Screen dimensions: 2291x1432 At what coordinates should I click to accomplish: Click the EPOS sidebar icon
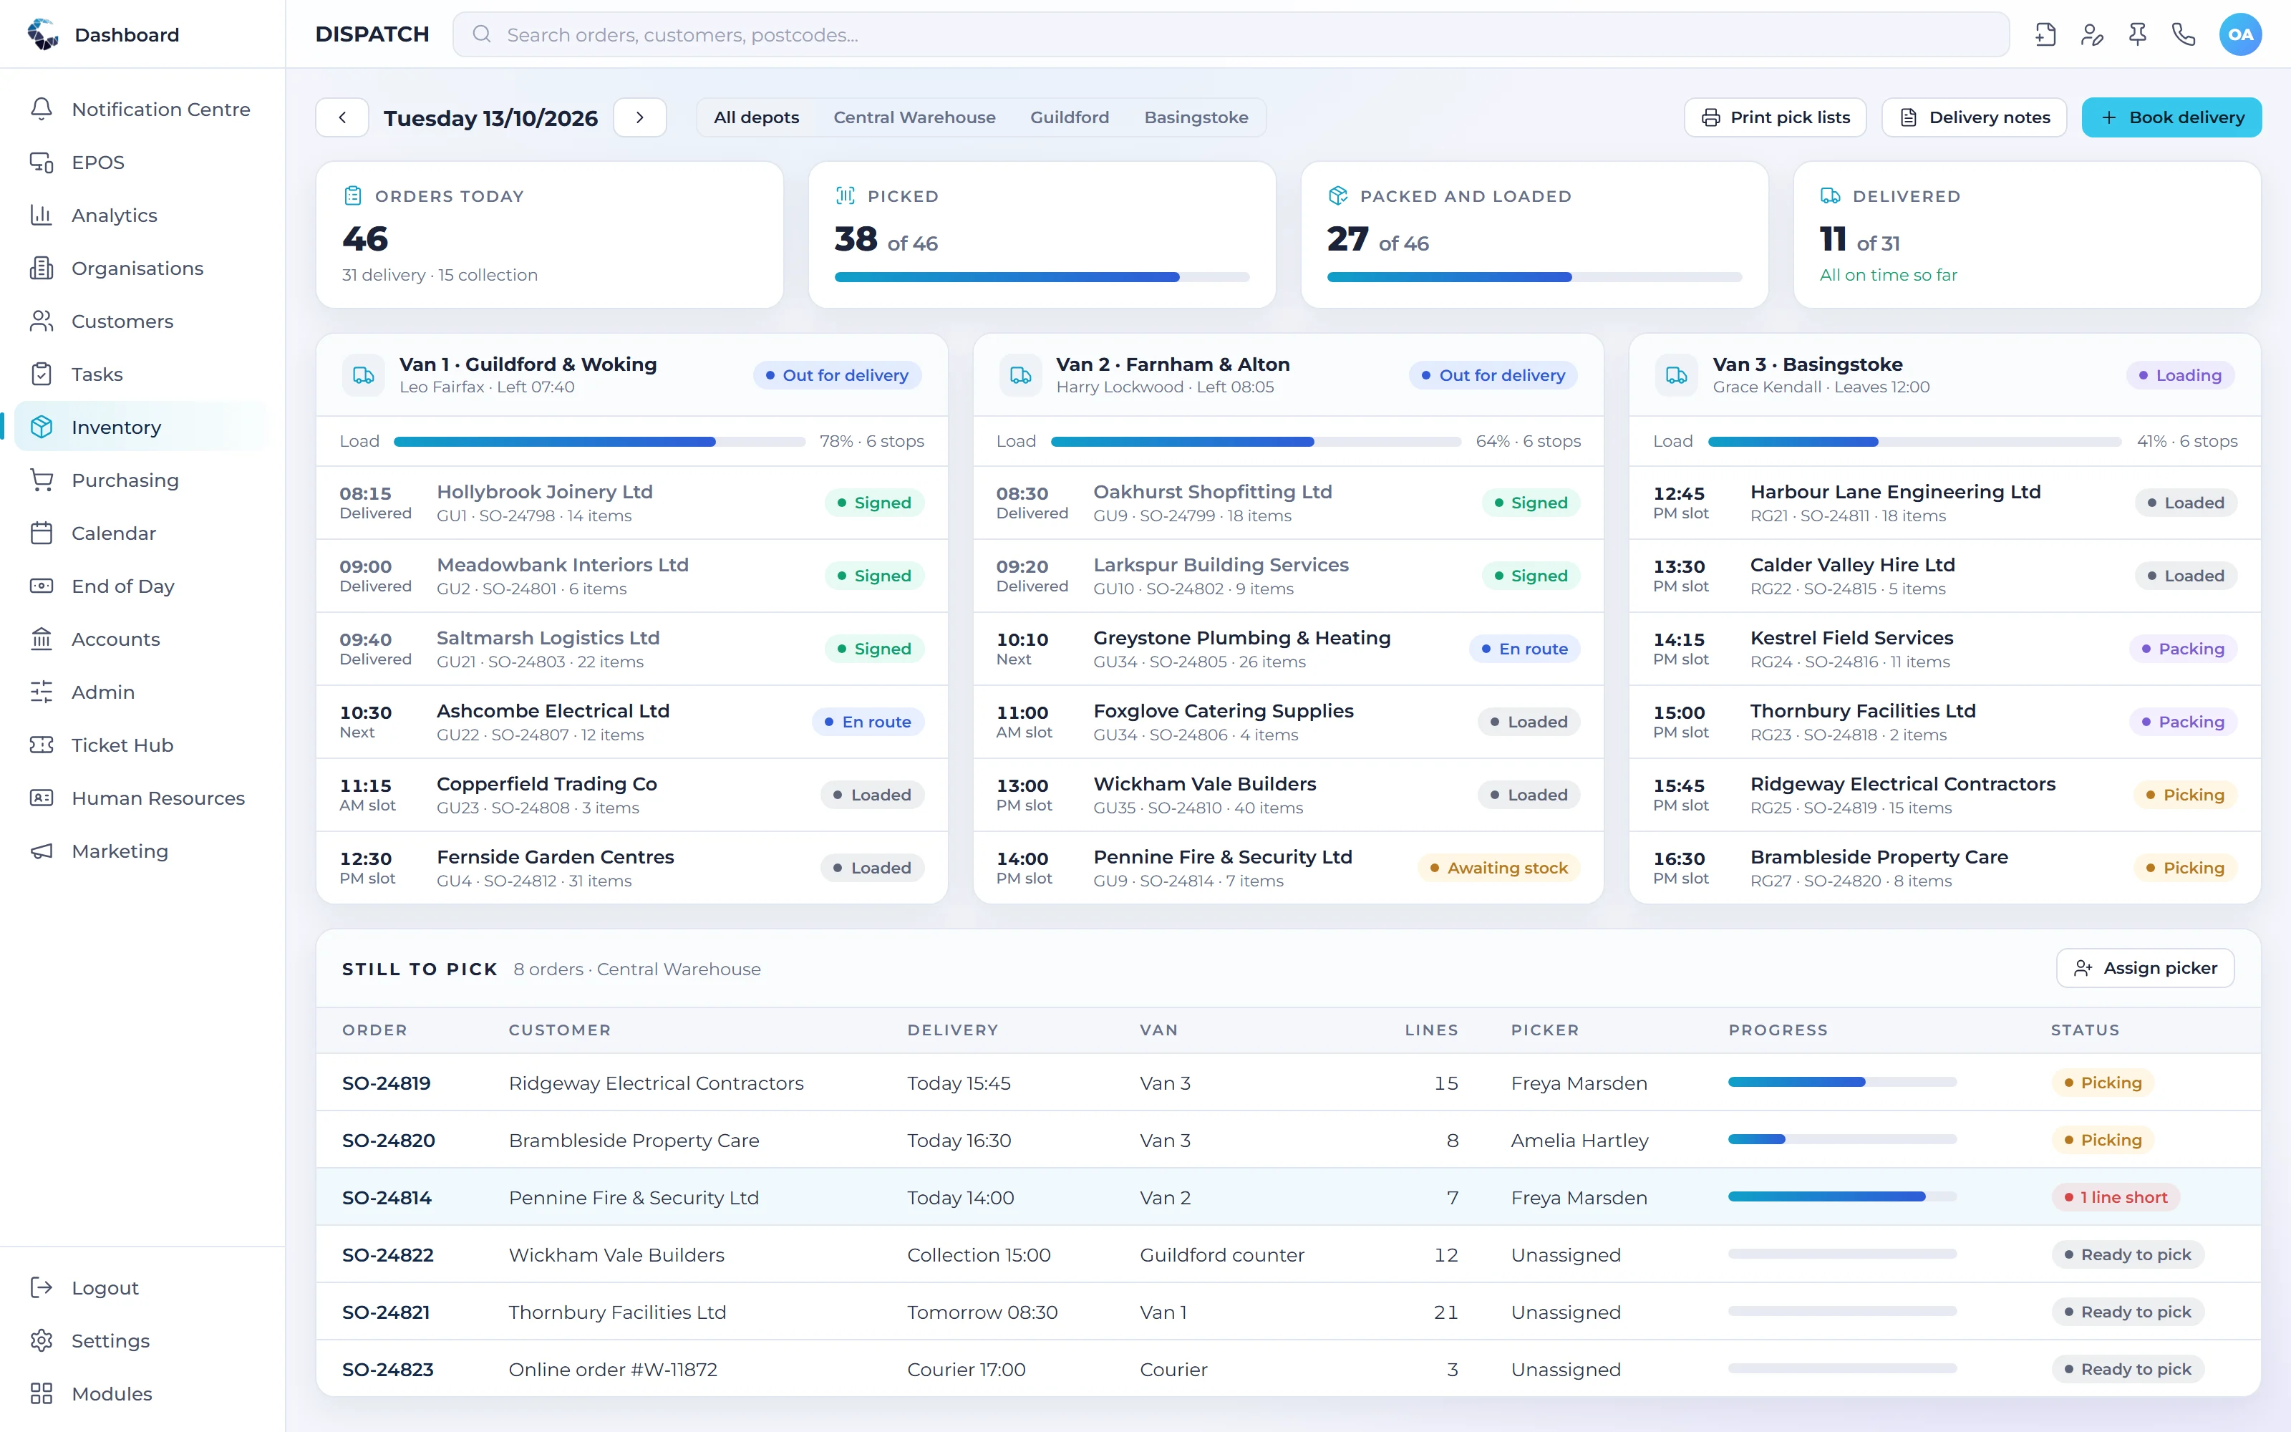click(42, 162)
